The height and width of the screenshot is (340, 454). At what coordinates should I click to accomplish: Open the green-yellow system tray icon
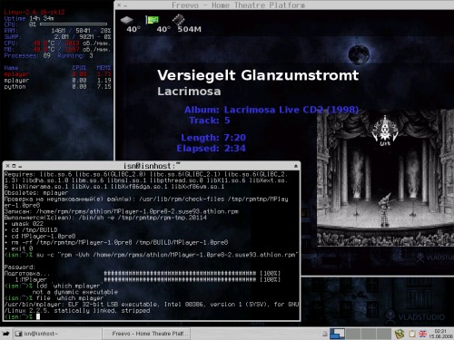(x=400, y=334)
